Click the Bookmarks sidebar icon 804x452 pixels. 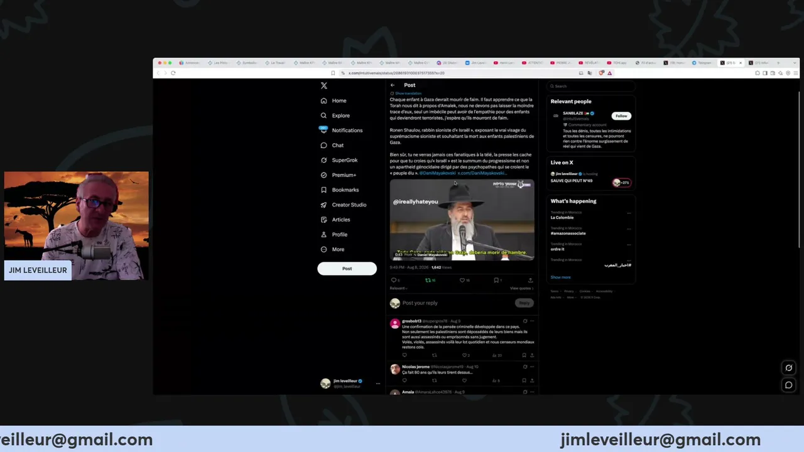[x=324, y=190]
